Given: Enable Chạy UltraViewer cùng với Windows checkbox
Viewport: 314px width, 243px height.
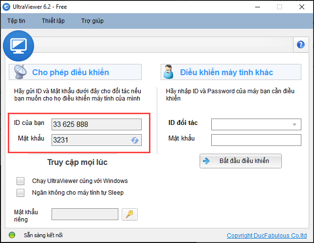Looking at the screenshot, I should [20, 181].
